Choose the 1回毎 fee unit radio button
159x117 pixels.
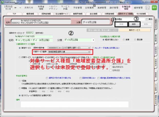(20, 81)
